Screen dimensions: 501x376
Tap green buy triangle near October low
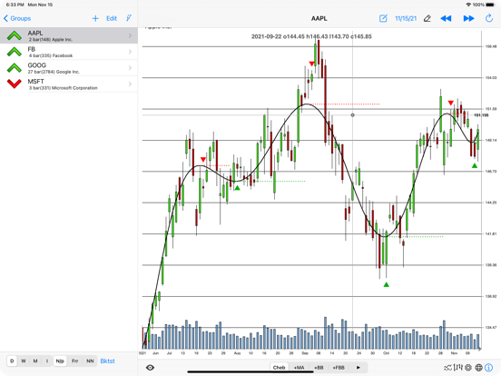[x=387, y=284]
